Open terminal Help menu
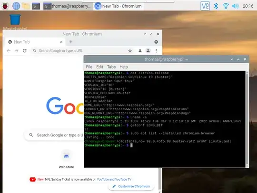 (x=124, y=67)
